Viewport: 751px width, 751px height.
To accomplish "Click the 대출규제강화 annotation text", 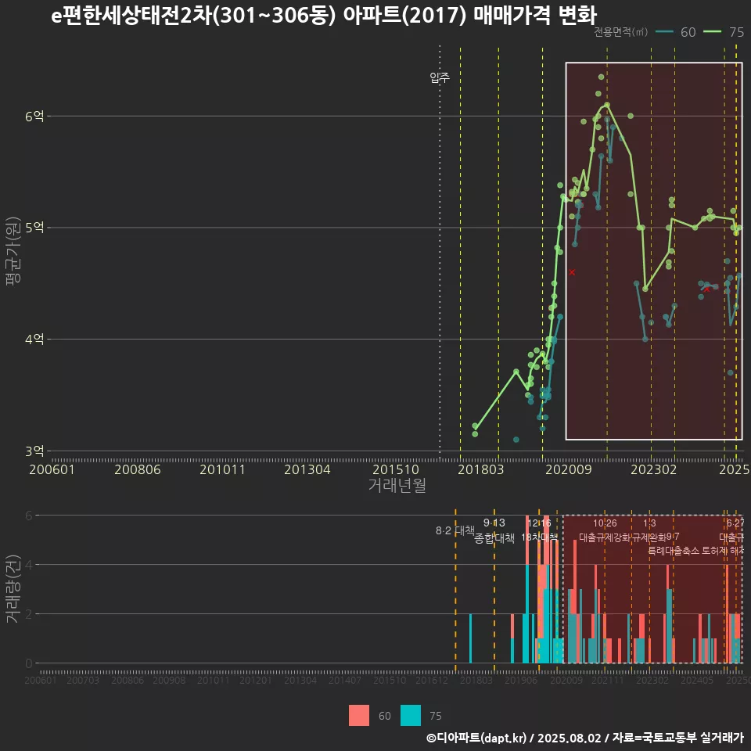I will click(605, 537).
